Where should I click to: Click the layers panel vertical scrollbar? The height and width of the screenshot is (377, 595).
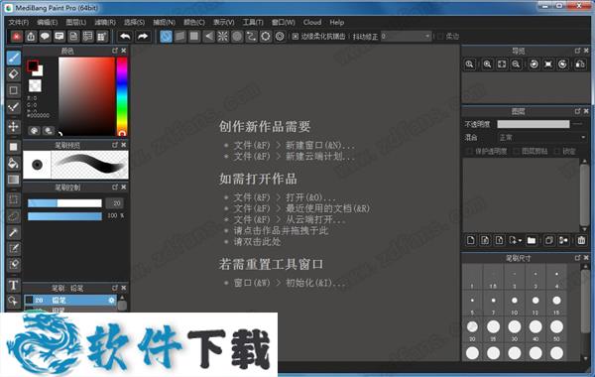tap(584, 194)
